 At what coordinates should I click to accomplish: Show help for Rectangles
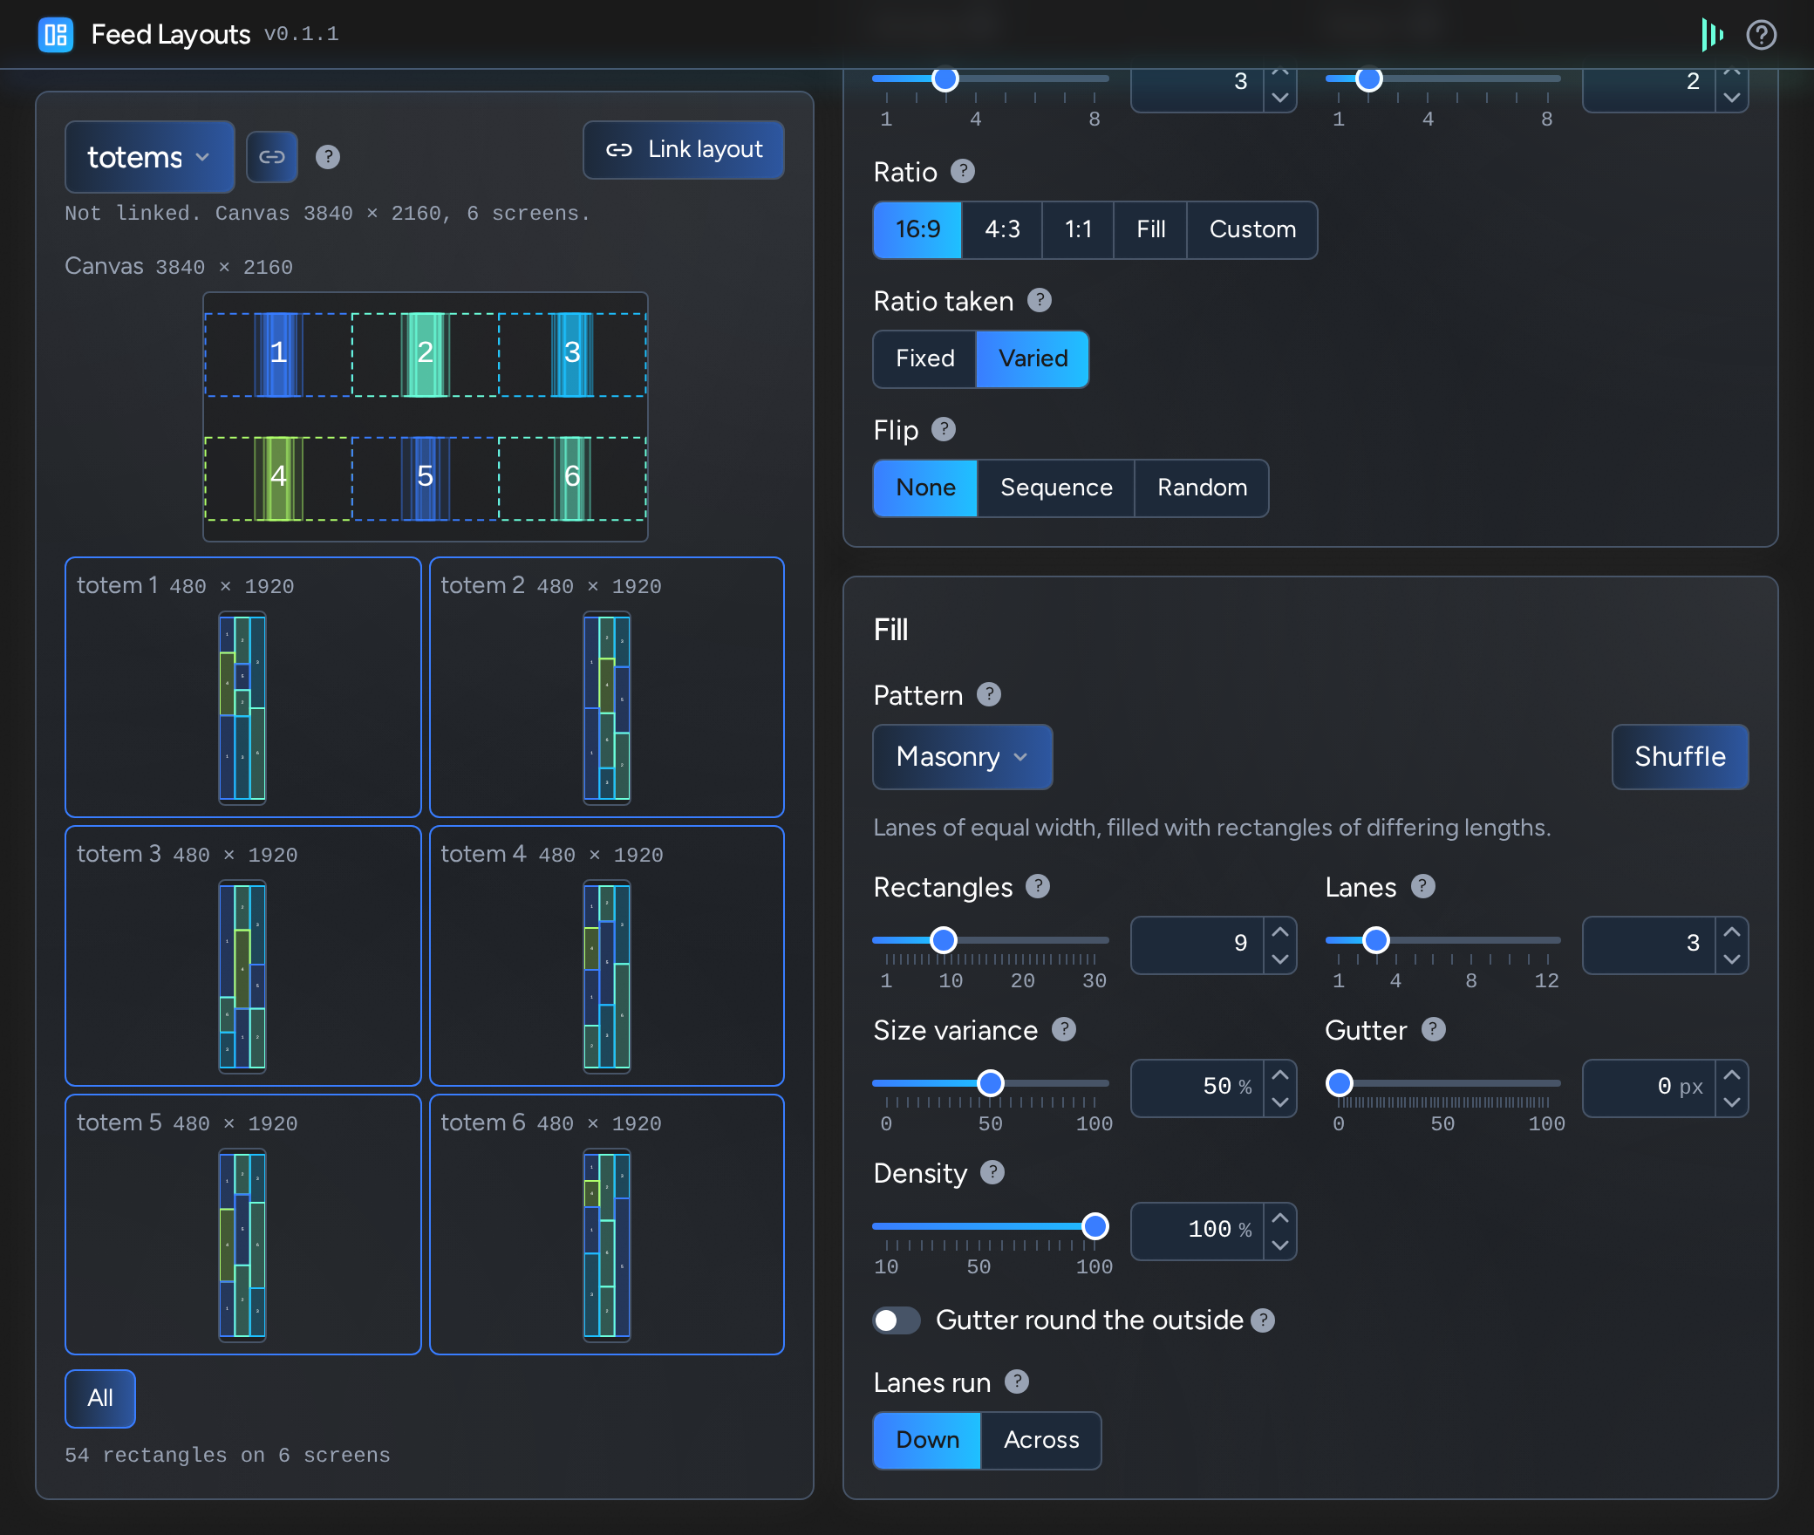(x=1038, y=886)
